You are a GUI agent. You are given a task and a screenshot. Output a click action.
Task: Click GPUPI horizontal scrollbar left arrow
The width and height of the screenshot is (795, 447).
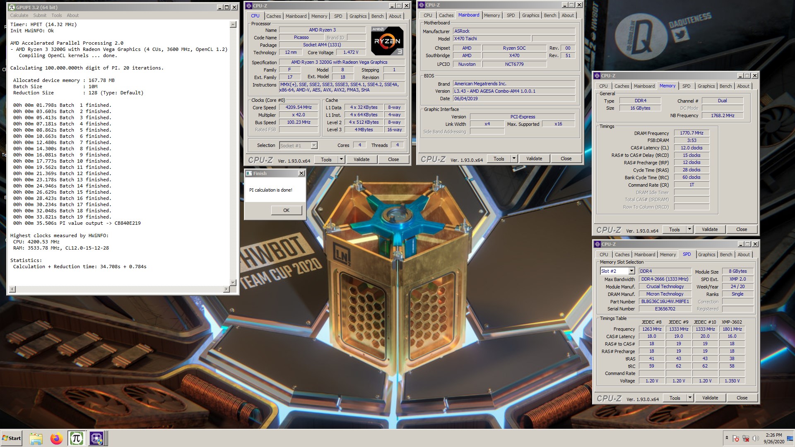pyautogui.click(x=12, y=289)
